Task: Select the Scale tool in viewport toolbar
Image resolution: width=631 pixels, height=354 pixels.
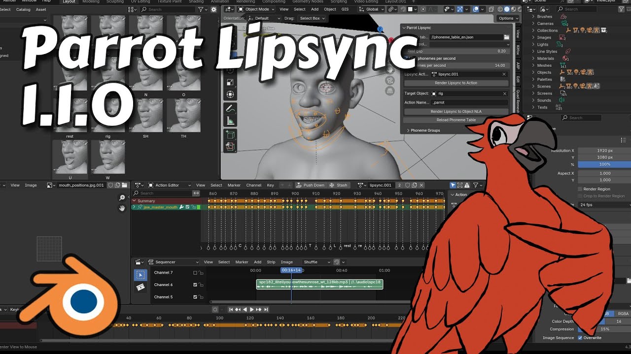Action: pos(230,82)
